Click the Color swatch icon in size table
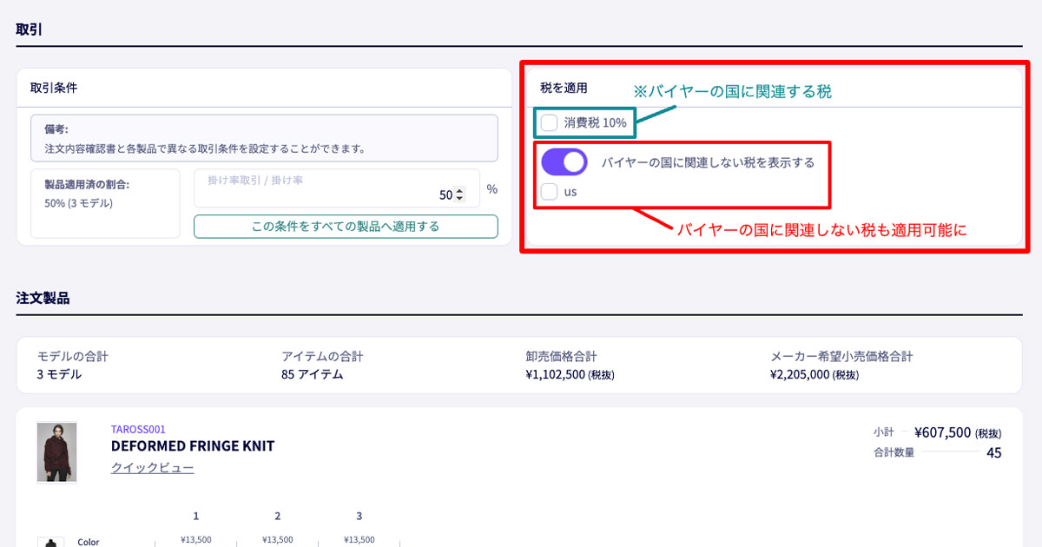The width and height of the screenshot is (1042, 547). tap(50, 542)
